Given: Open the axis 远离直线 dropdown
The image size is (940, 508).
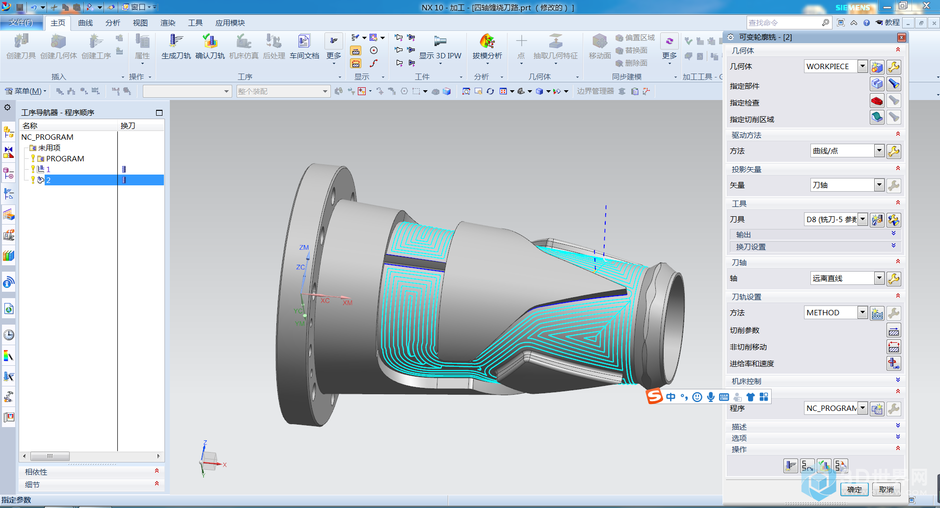Looking at the screenshot, I should point(879,278).
